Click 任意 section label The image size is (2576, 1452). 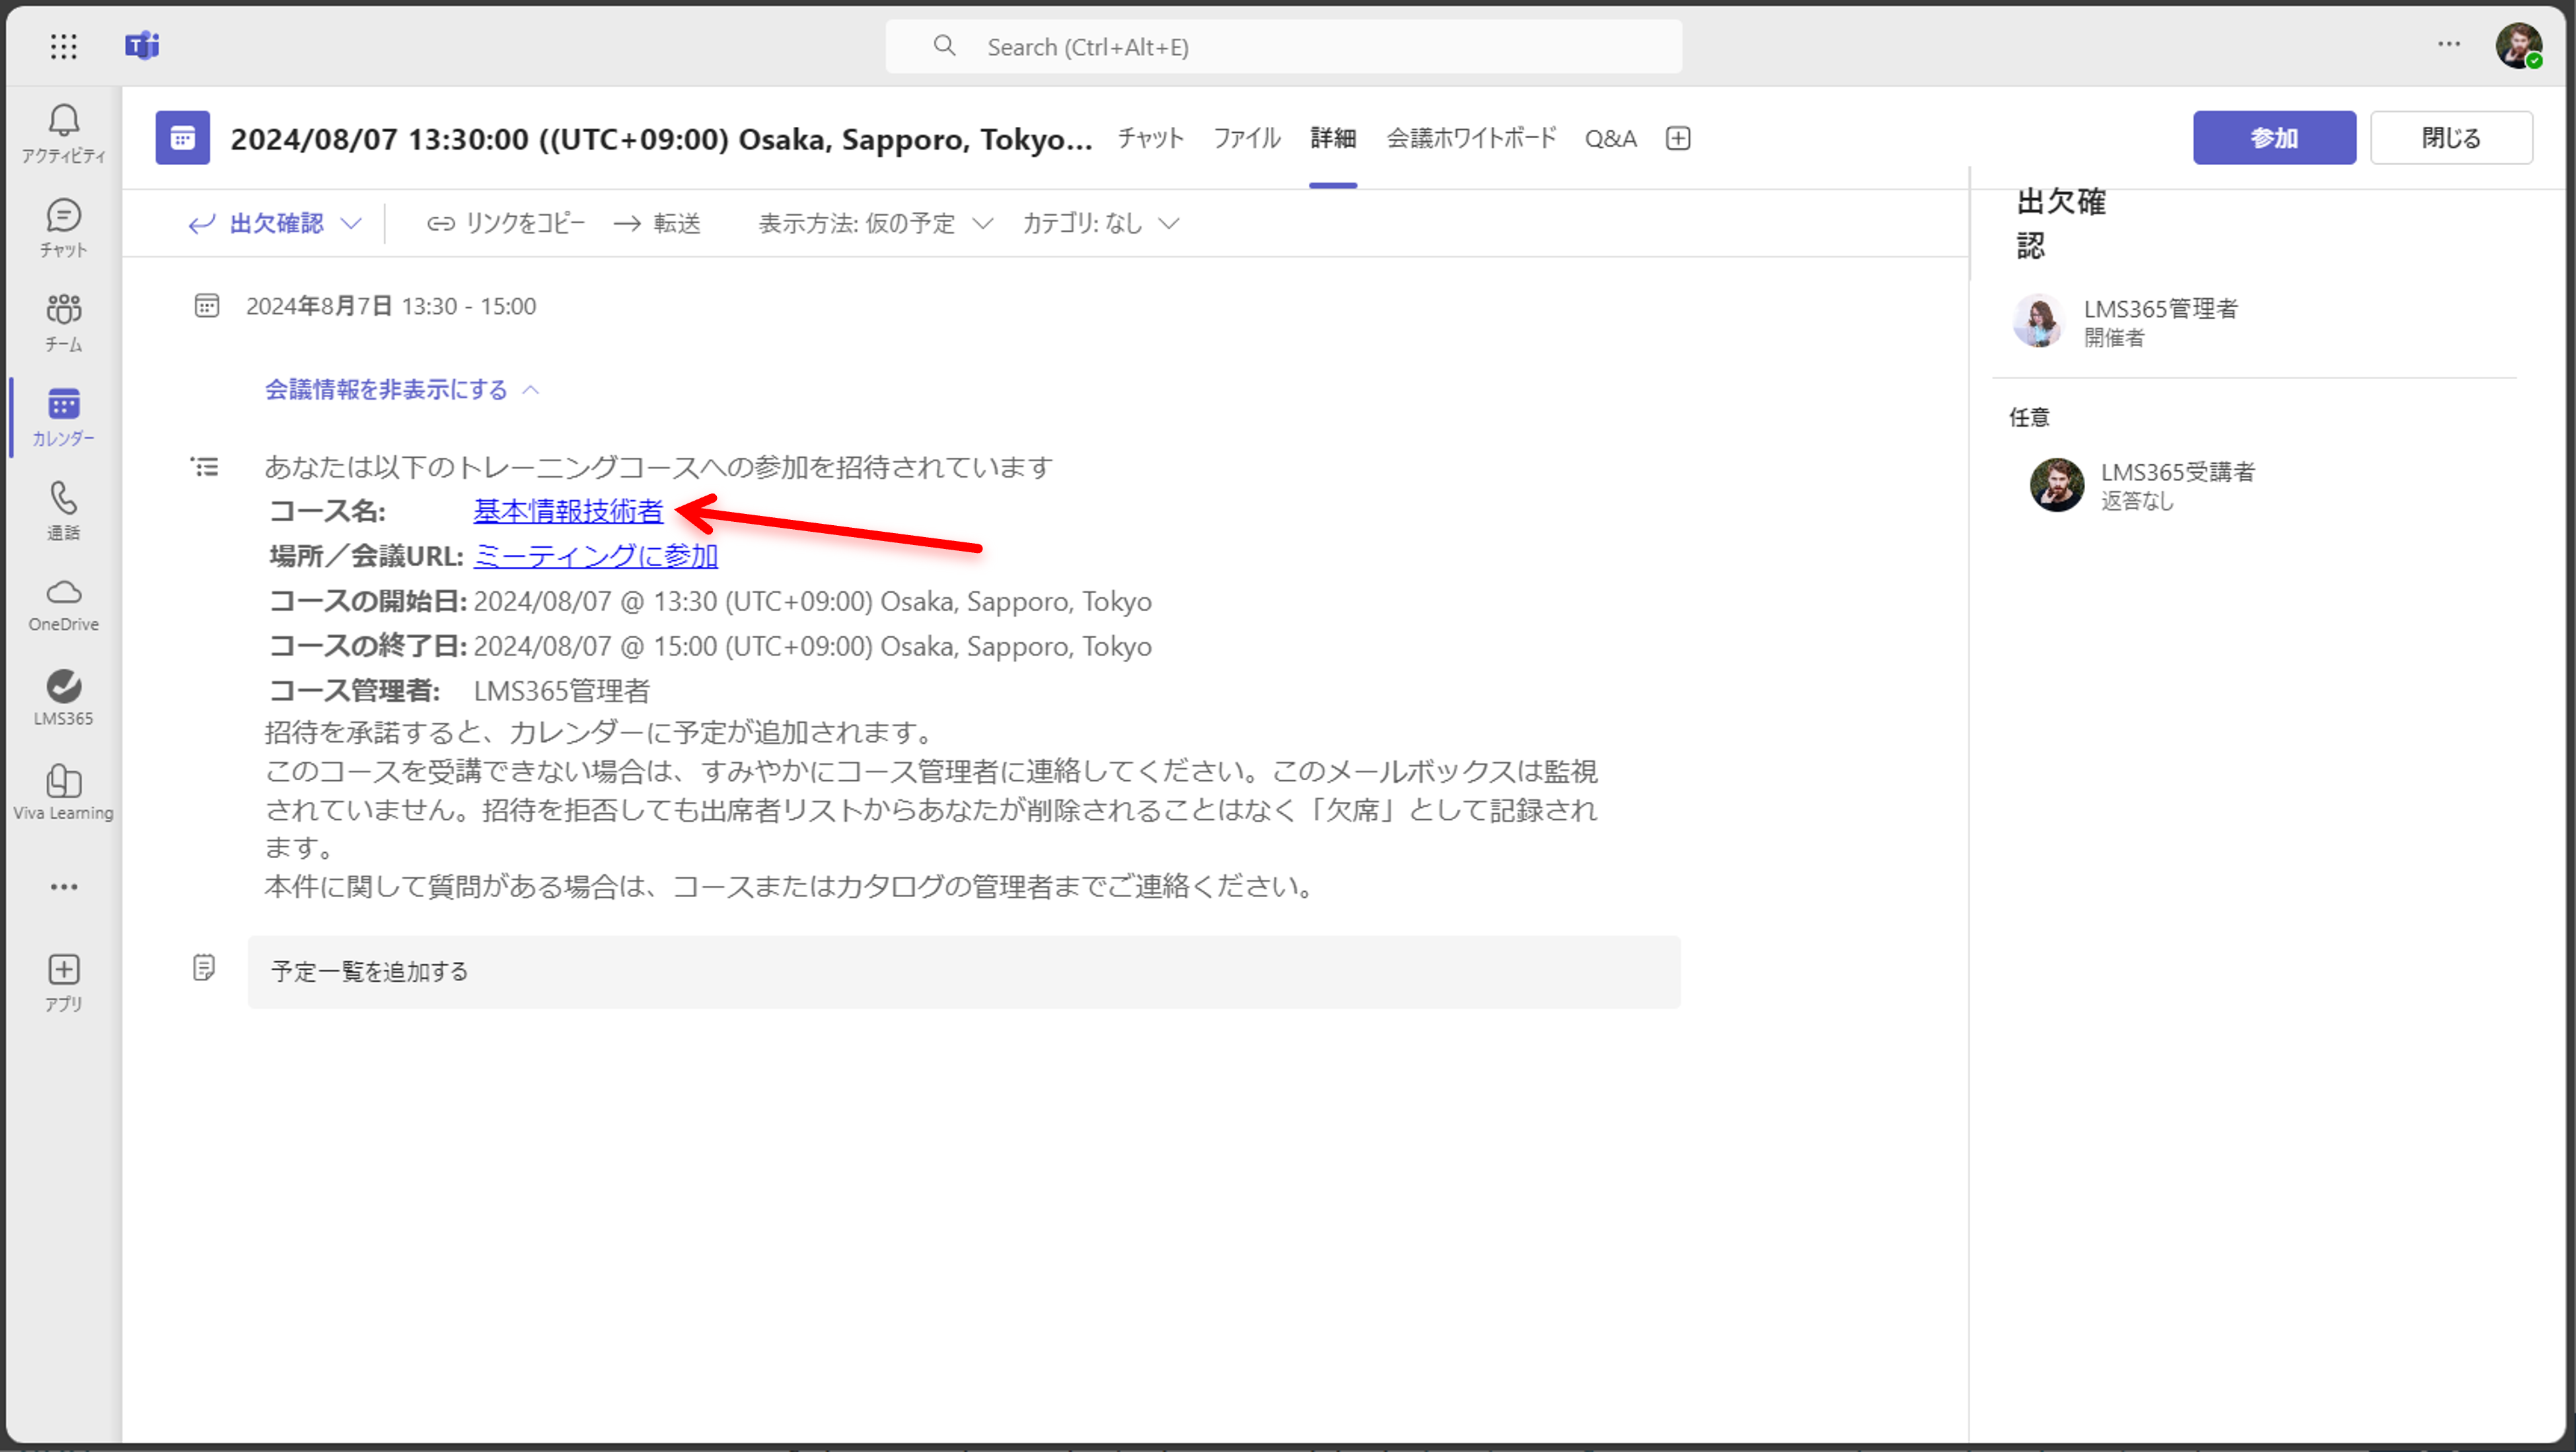coord(2029,417)
